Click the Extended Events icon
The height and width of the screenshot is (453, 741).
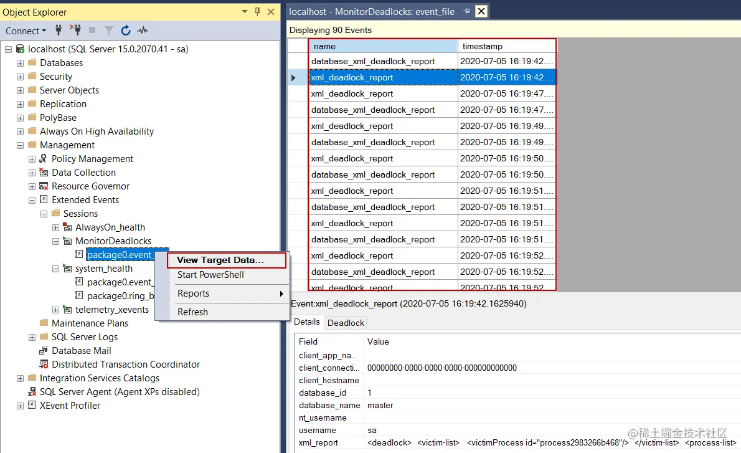(44, 199)
